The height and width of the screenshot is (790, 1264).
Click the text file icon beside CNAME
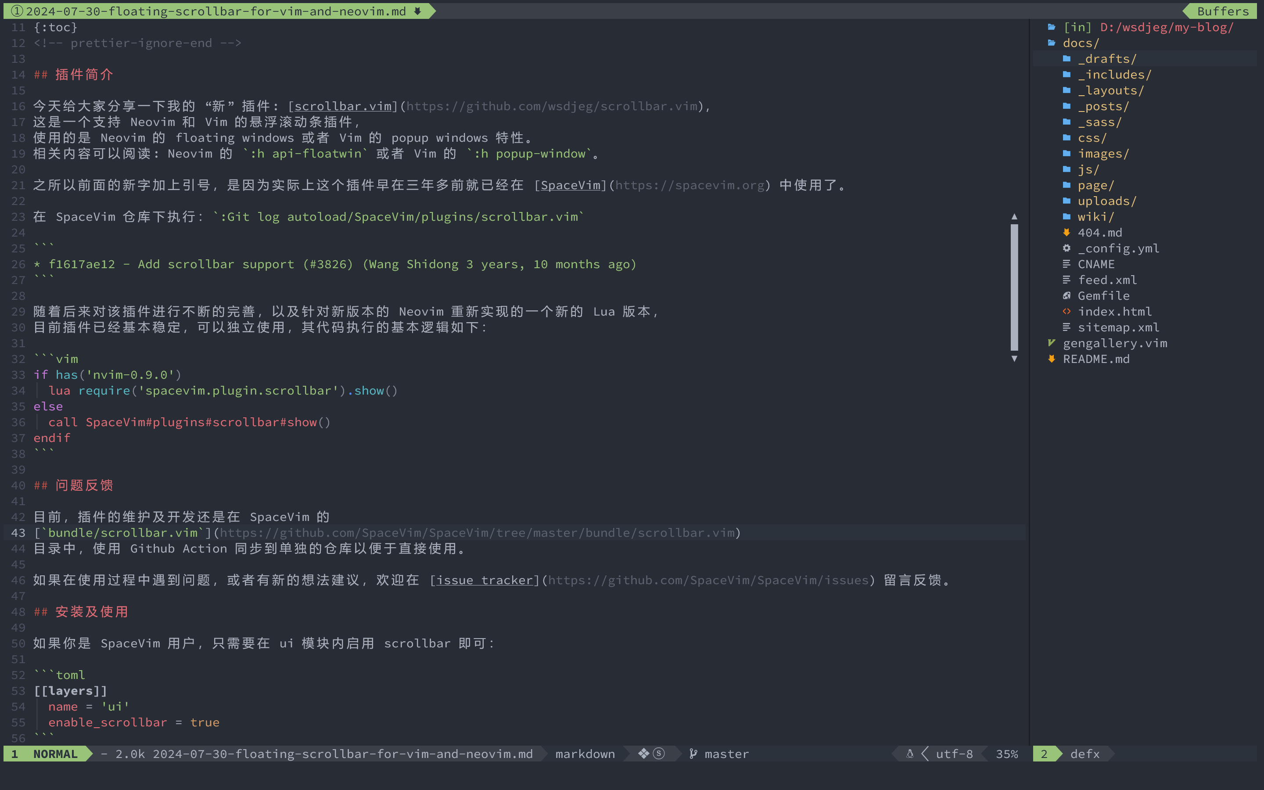coord(1066,264)
